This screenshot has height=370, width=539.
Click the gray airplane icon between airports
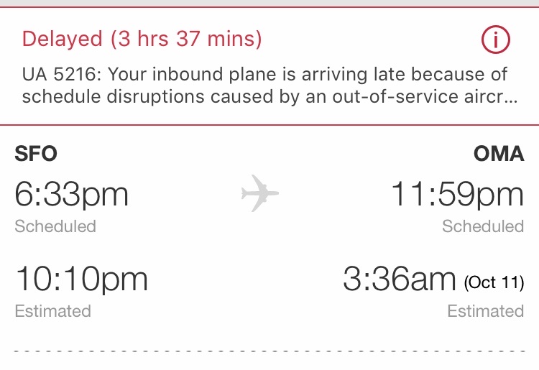pyautogui.click(x=259, y=194)
